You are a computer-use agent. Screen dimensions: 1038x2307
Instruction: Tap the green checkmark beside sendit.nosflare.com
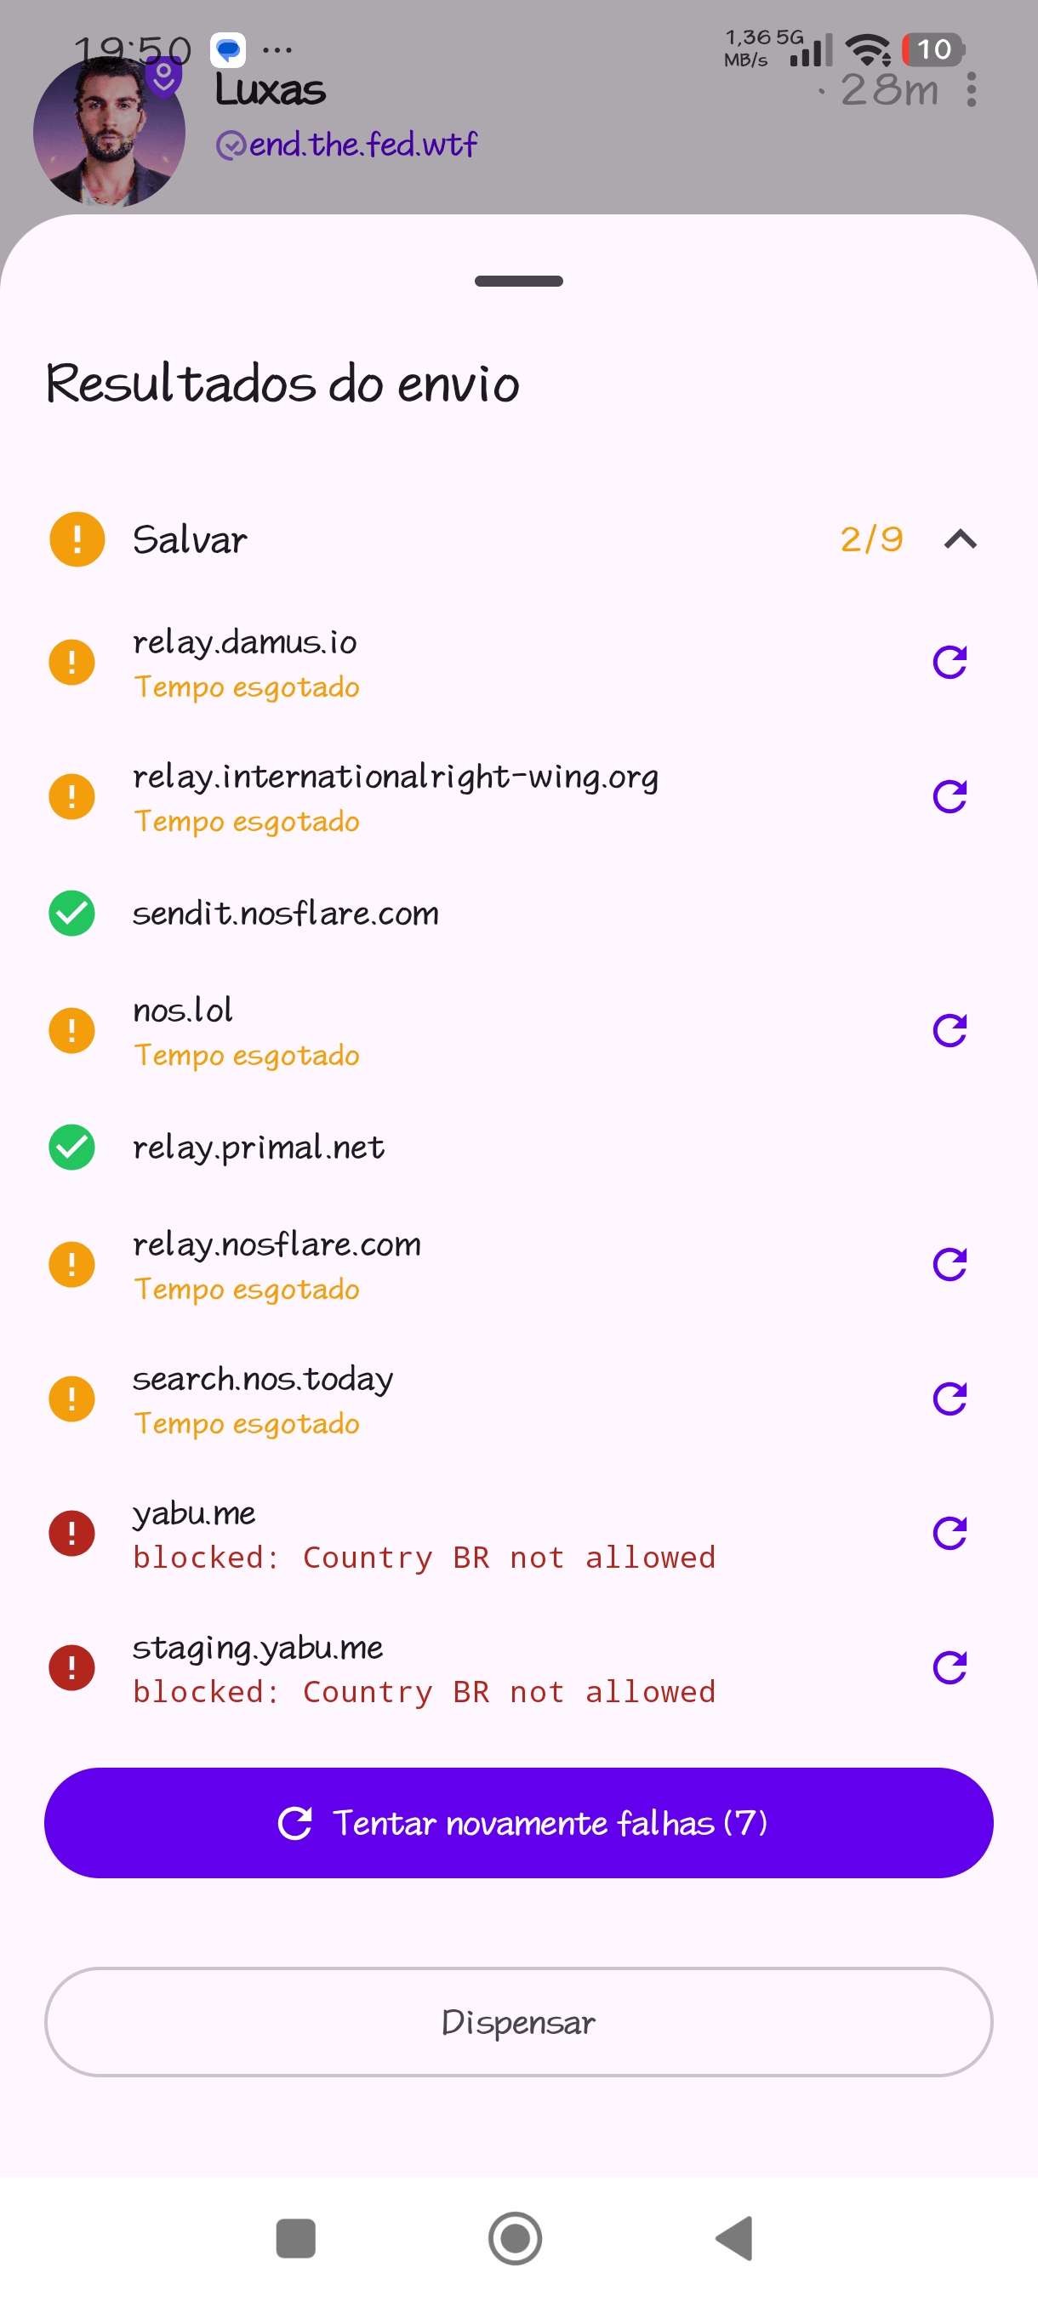[x=71, y=914]
